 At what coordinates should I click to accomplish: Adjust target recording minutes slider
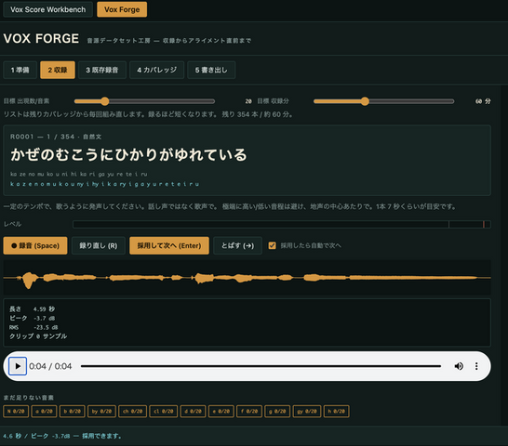point(383,101)
